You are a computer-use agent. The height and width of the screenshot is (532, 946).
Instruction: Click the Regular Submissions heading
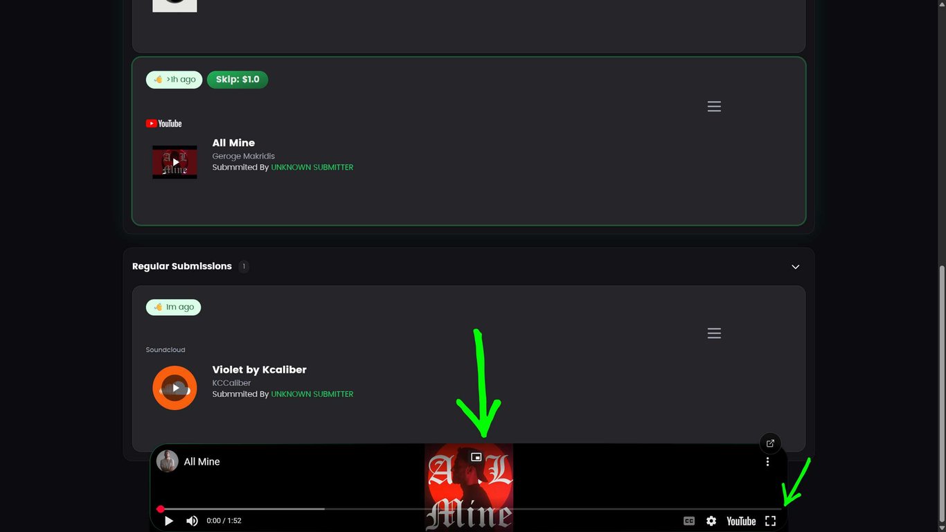pyautogui.click(x=182, y=266)
